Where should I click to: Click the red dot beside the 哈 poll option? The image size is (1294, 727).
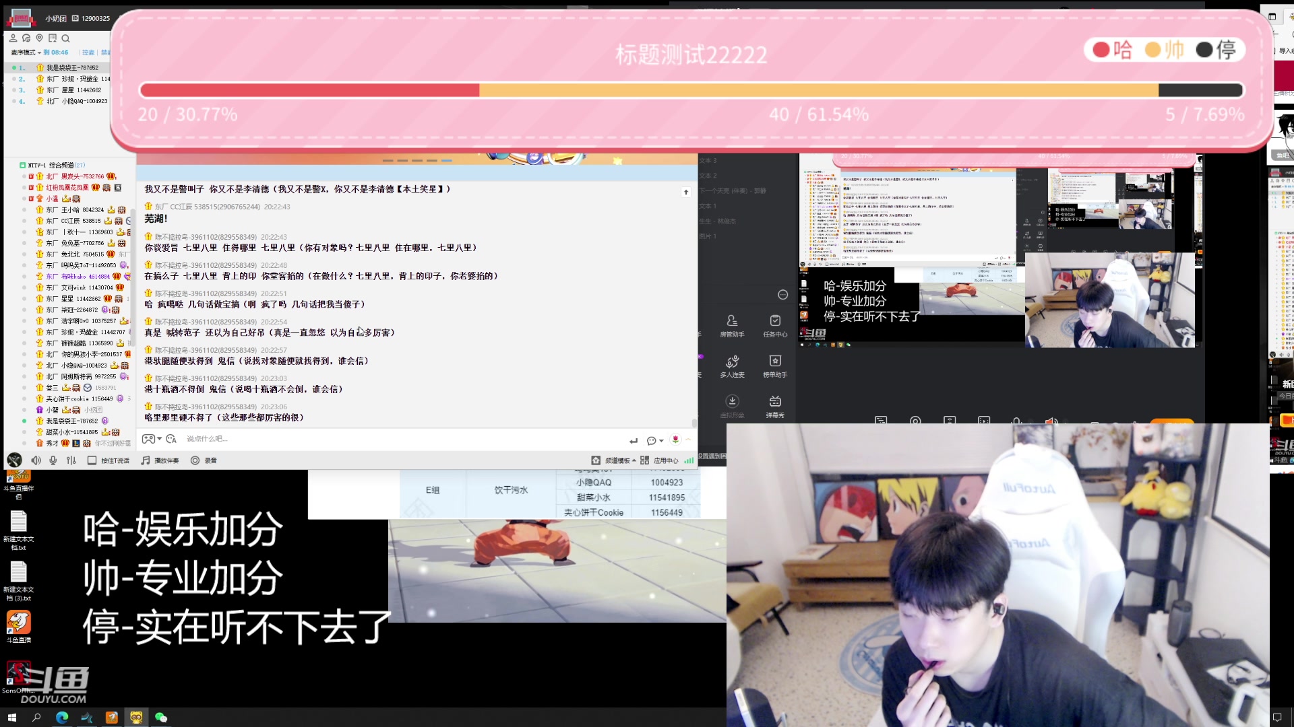[1100, 49]
